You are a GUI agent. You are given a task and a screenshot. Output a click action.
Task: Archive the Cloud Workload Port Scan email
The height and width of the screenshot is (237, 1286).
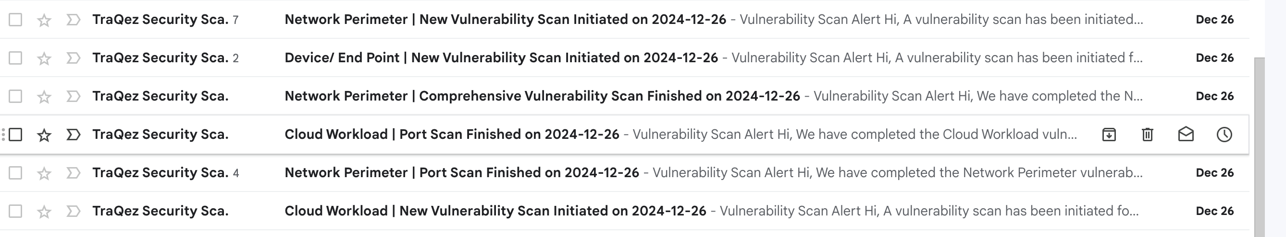coord(1109,135)
